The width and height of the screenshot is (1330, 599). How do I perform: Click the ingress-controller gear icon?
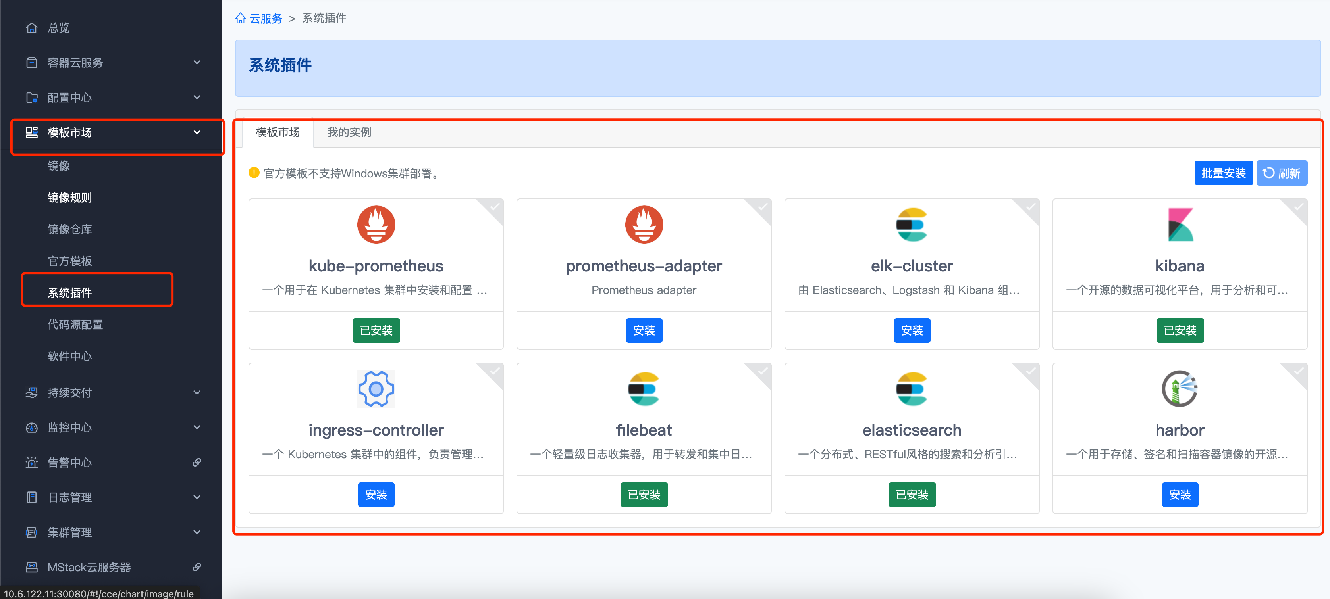click(x=376, y=388)
